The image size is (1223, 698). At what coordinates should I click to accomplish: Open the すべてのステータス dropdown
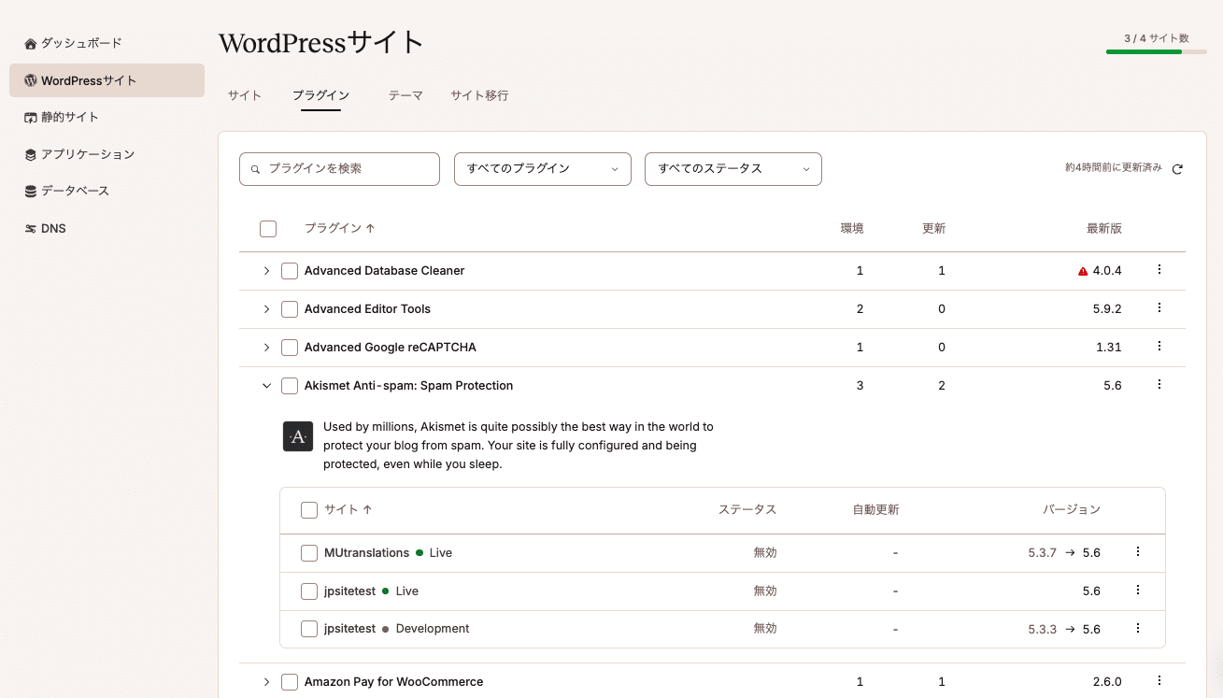coord(732,169)
